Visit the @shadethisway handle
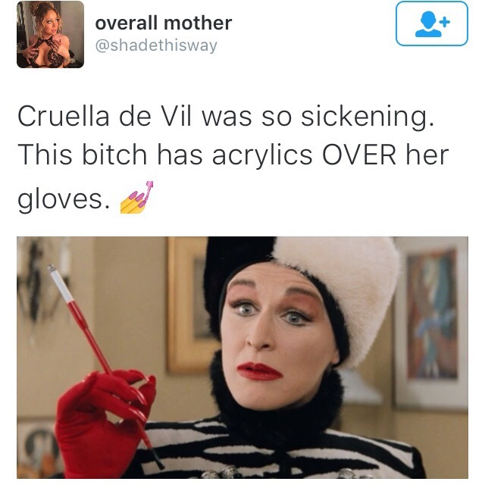Viewport: 485px width, 491px height. pos(156,45)
